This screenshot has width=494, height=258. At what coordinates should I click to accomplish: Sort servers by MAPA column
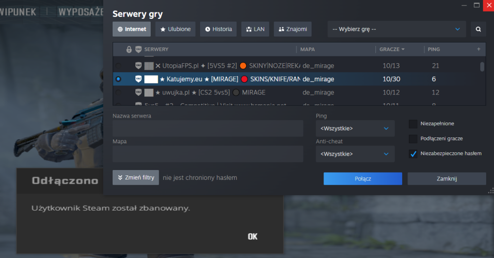point(307,49)
